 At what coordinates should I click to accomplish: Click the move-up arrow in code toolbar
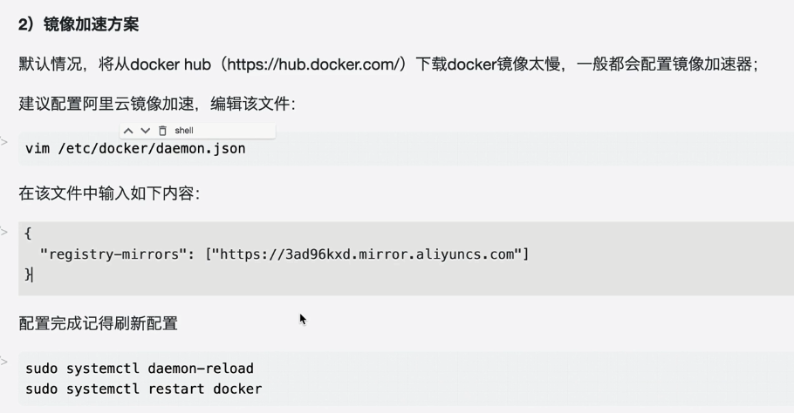click(x=128, y=131)
